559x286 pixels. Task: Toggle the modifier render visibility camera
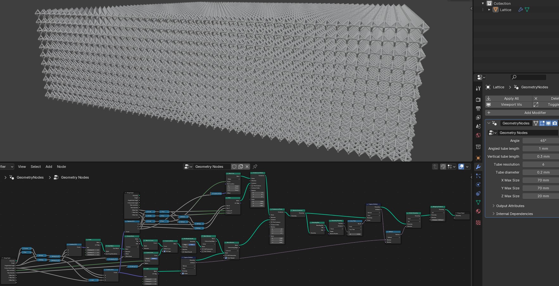[x=555, y=123]
